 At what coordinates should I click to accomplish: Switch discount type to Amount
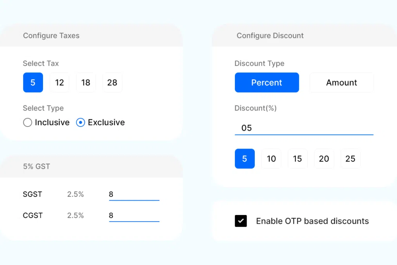tap(341, 83)
